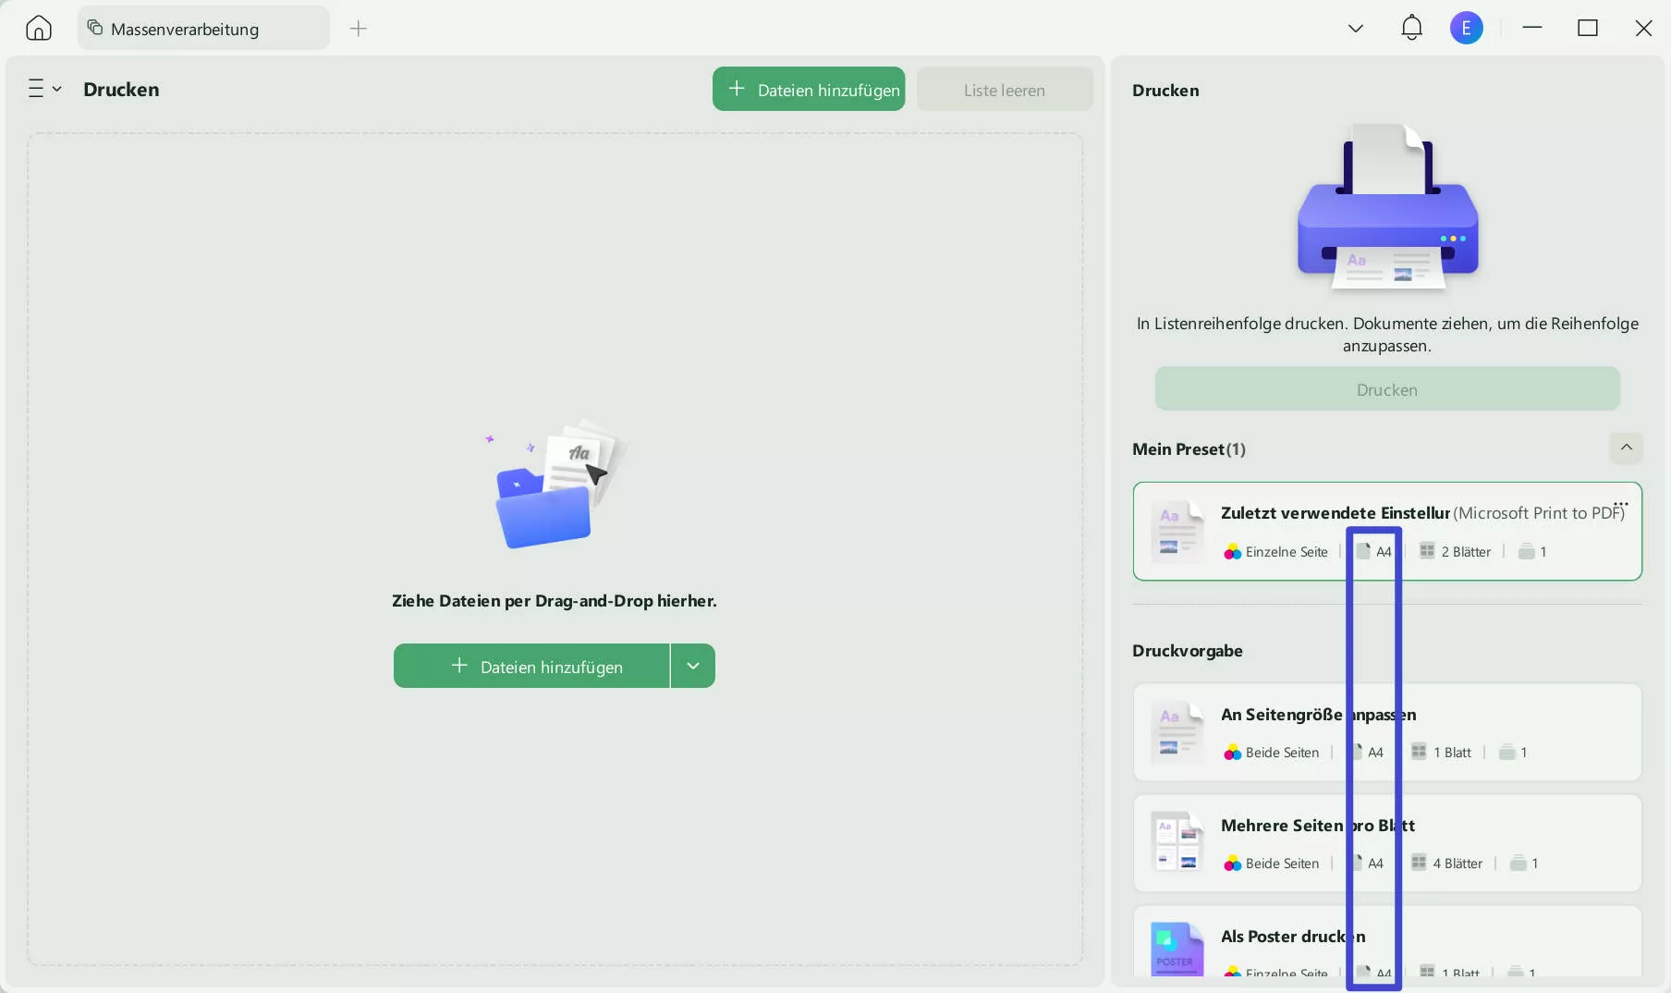Maximize the application window
Image resolution: width=1671 pixels, height=993 pixels.
click(1588, 28)
